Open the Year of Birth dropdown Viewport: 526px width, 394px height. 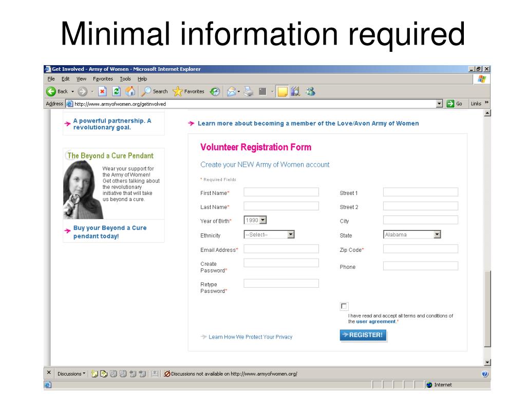255,220
